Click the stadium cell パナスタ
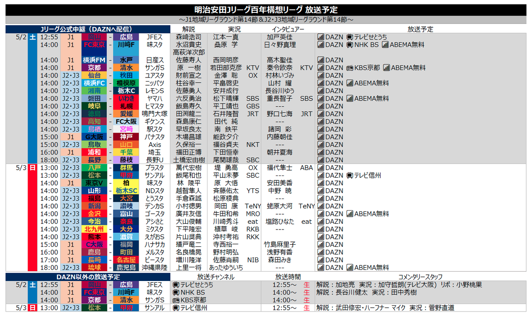 click(x=155, y=137)
